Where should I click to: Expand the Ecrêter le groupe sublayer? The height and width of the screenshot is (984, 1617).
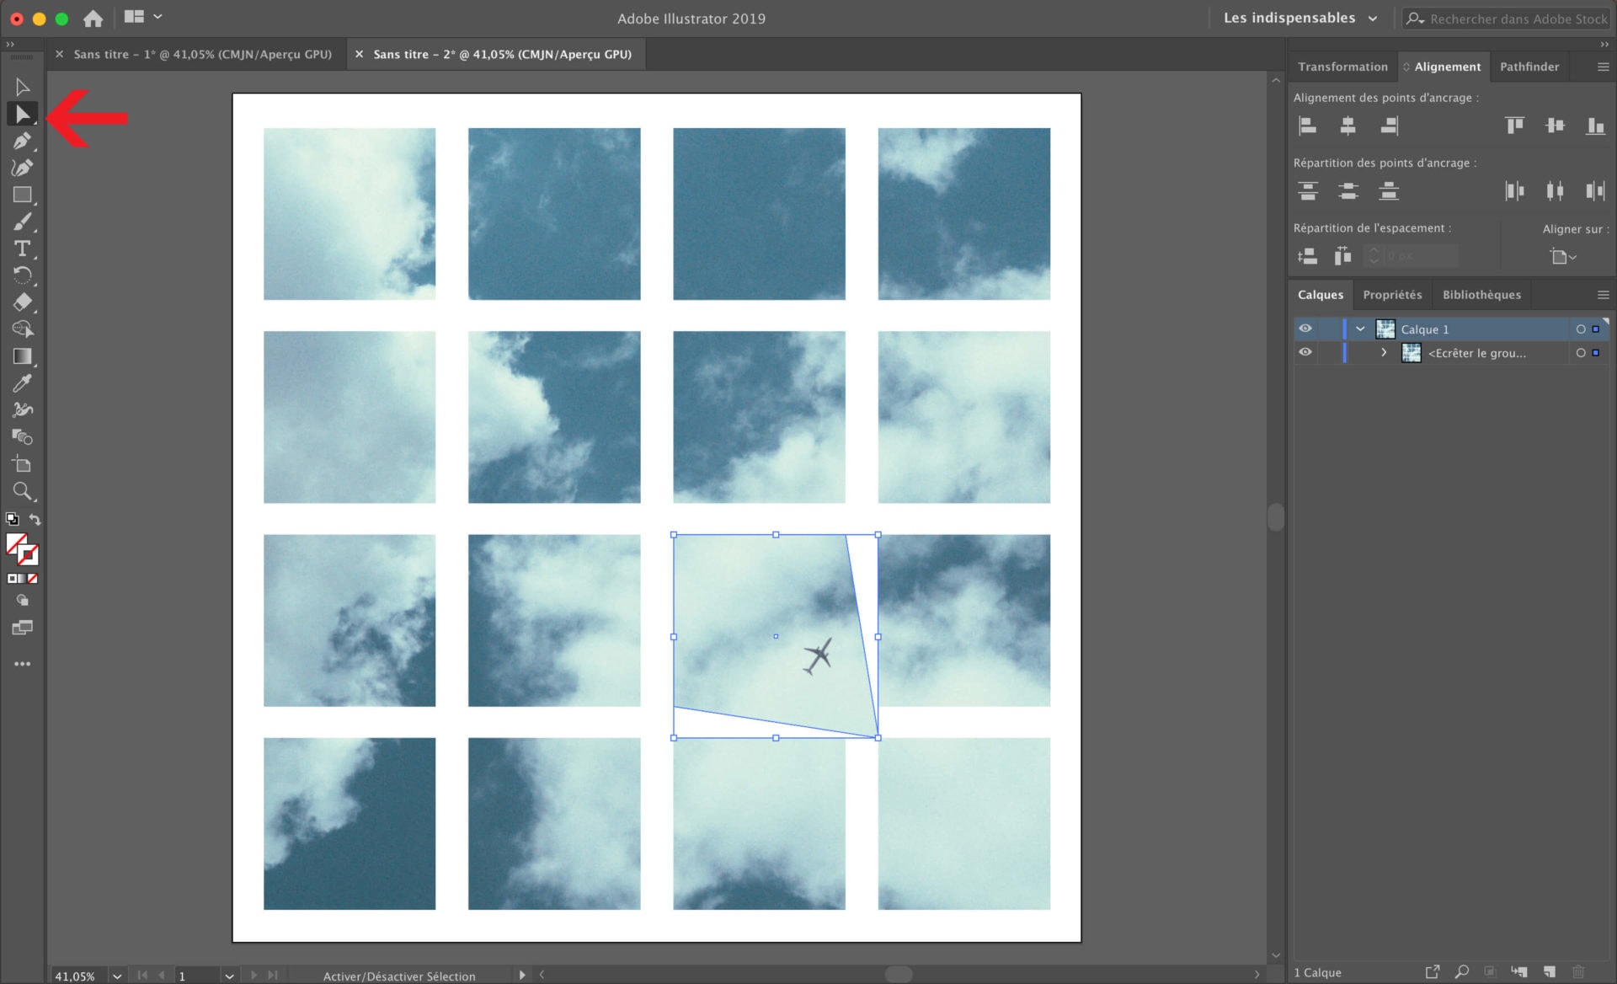[1384, 353]
